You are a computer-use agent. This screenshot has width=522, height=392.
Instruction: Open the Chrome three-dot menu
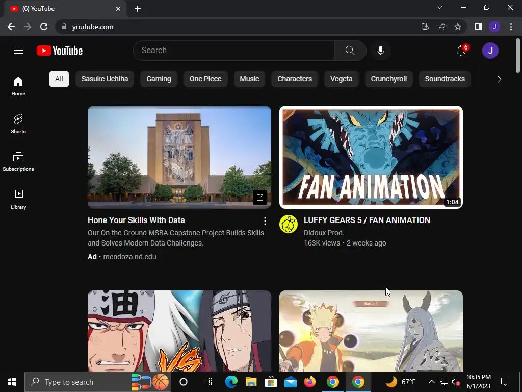(x=511, y=27)
